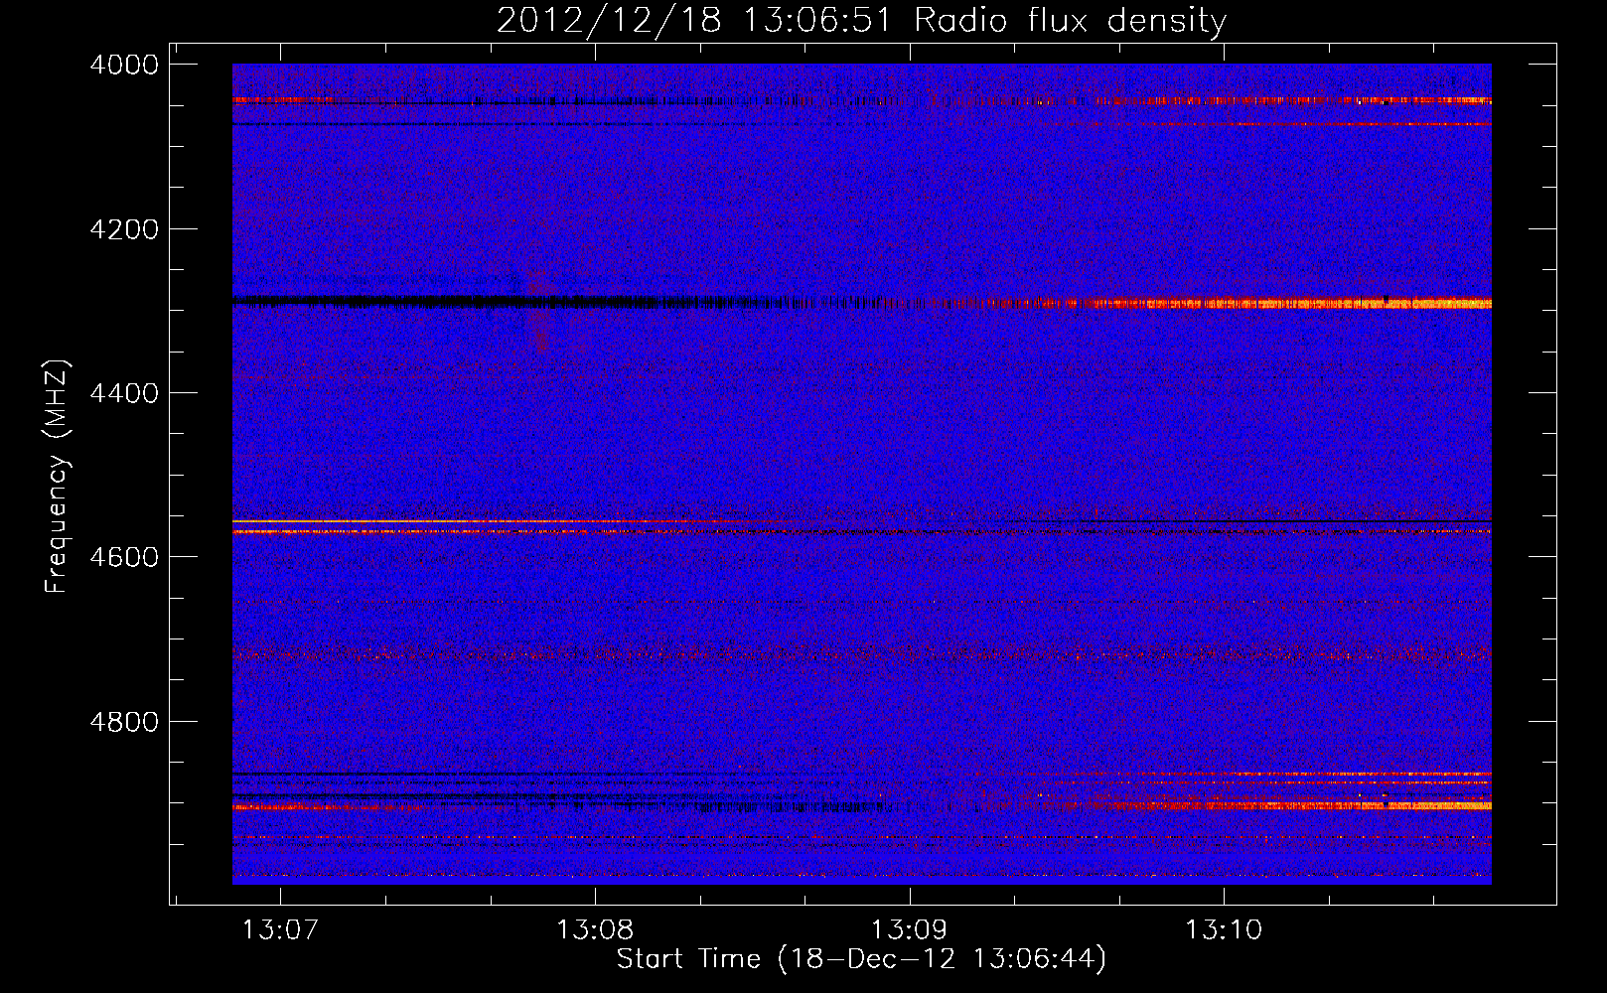Click the 4200 frequency tick label
This screenshot has width=1607, height=993.
tap(124, 229)
